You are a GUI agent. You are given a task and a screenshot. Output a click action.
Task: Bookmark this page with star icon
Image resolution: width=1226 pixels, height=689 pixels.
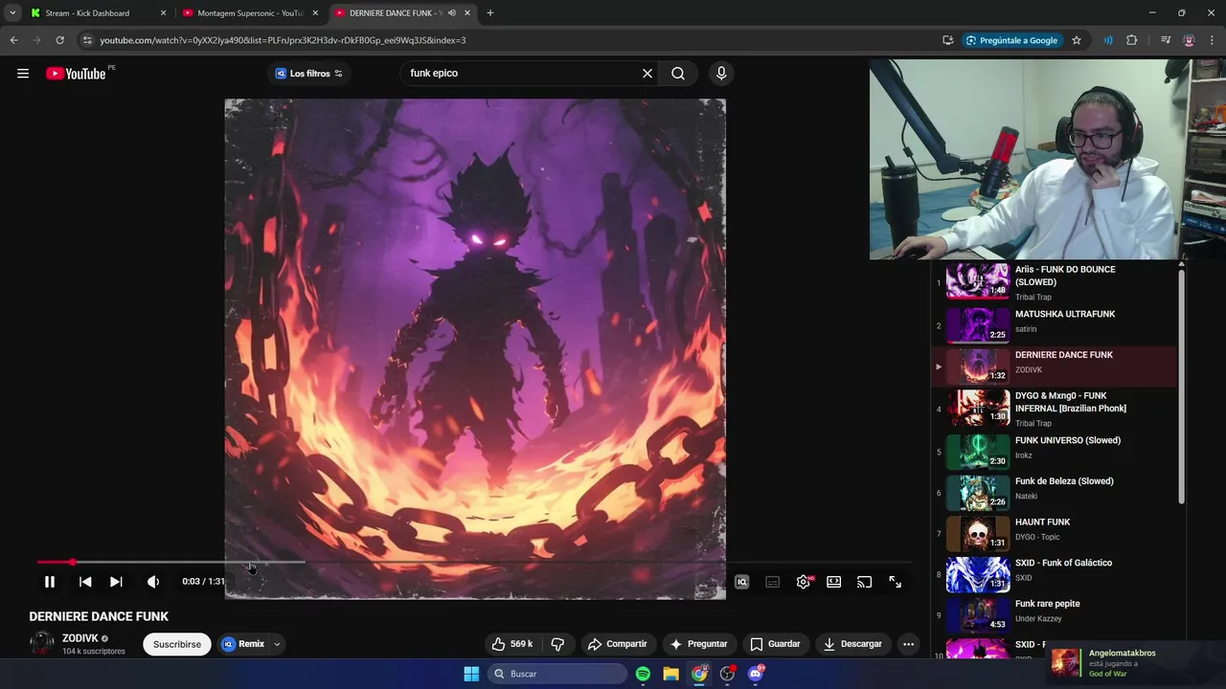point(1077,40)
